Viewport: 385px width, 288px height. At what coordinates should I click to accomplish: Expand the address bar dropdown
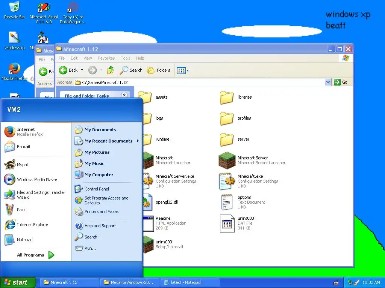[328, 82]
